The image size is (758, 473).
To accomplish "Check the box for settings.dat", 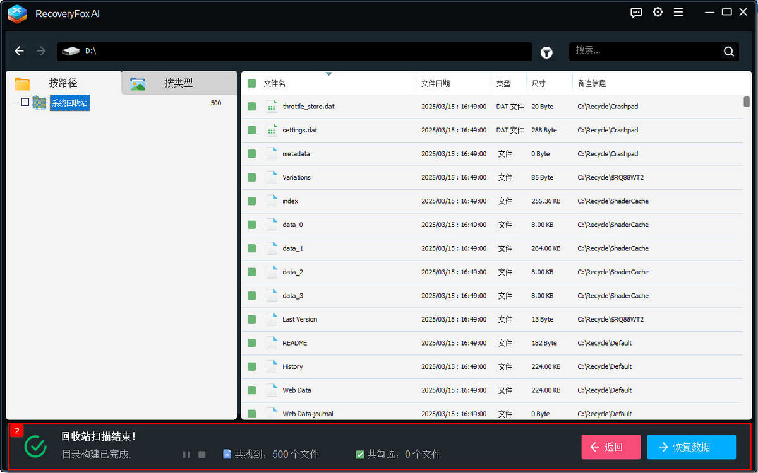I will [x=251, y=130].
